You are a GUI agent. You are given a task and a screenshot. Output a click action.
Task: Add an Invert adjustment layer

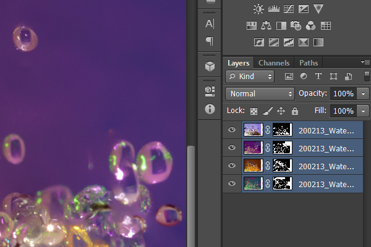coord(259,43)
